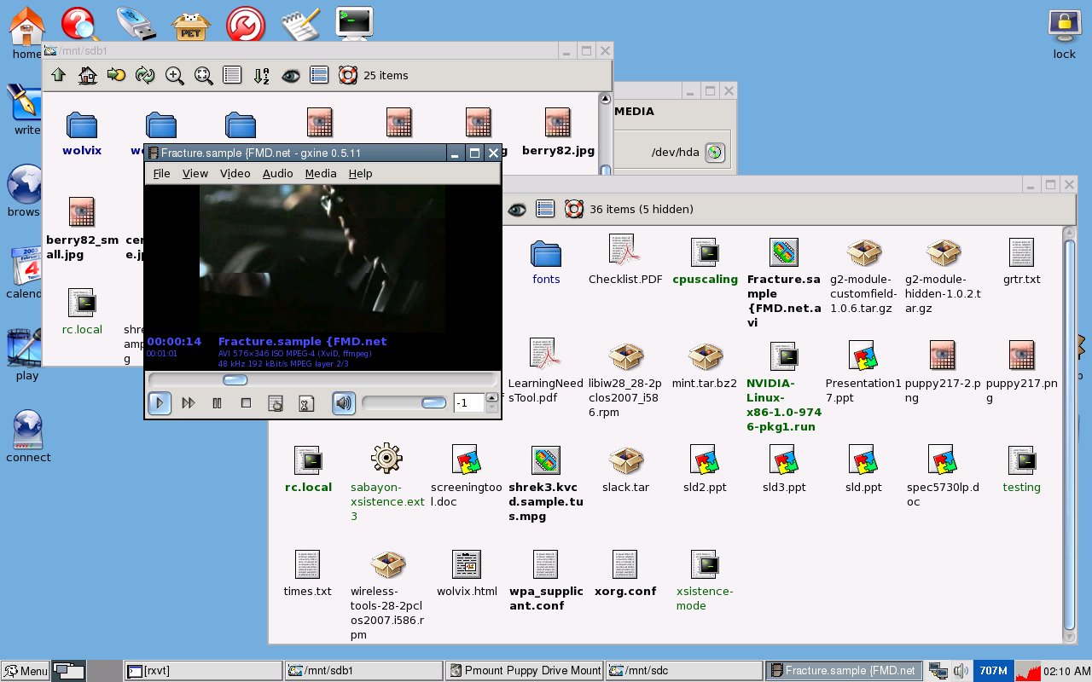The image size is (1092, 682).
Task: Click the /dev/hda drive button in Pmount window
Action: (x=715, y=153)
